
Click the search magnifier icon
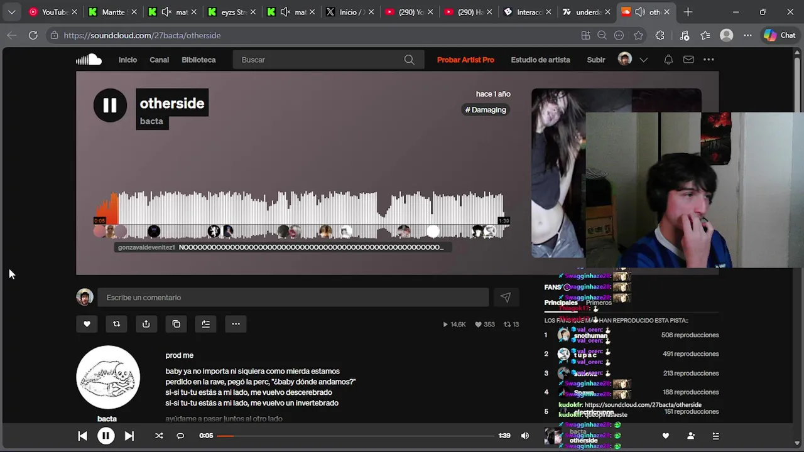pos(410,60)
